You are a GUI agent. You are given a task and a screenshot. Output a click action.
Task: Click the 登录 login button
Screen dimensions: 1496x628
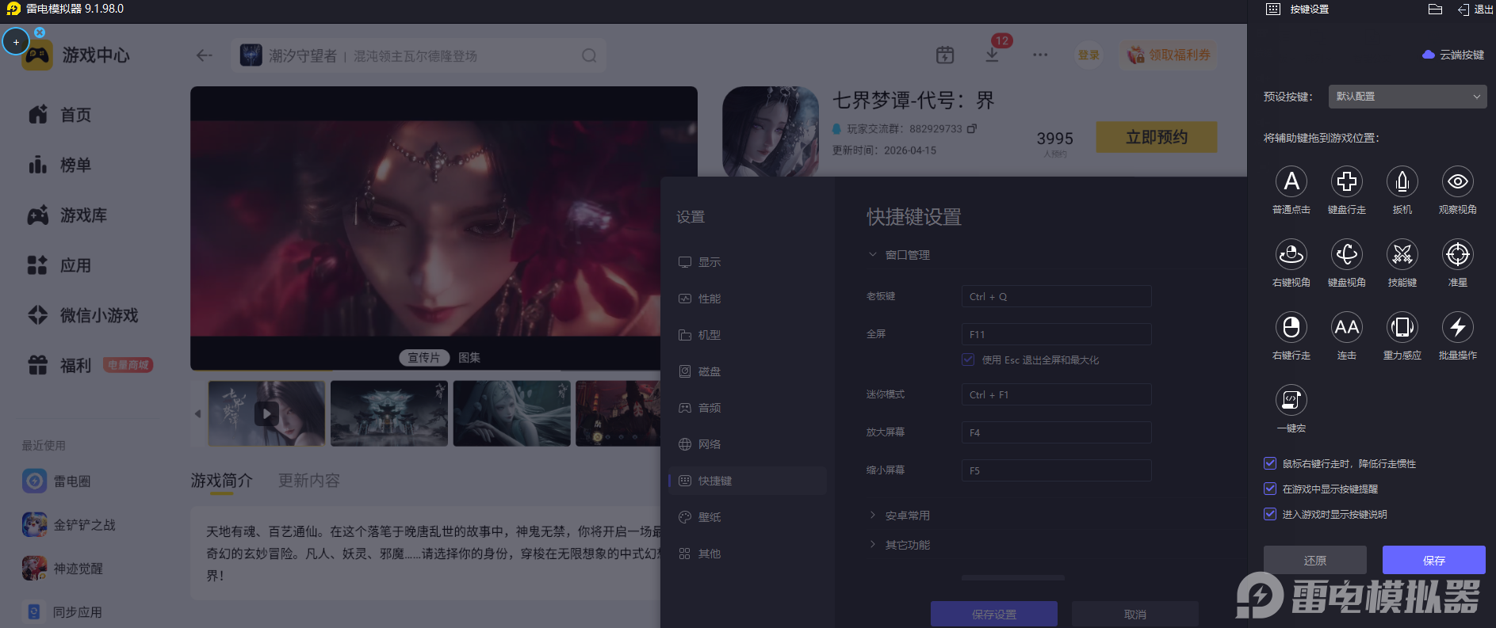pos(1089,55)
